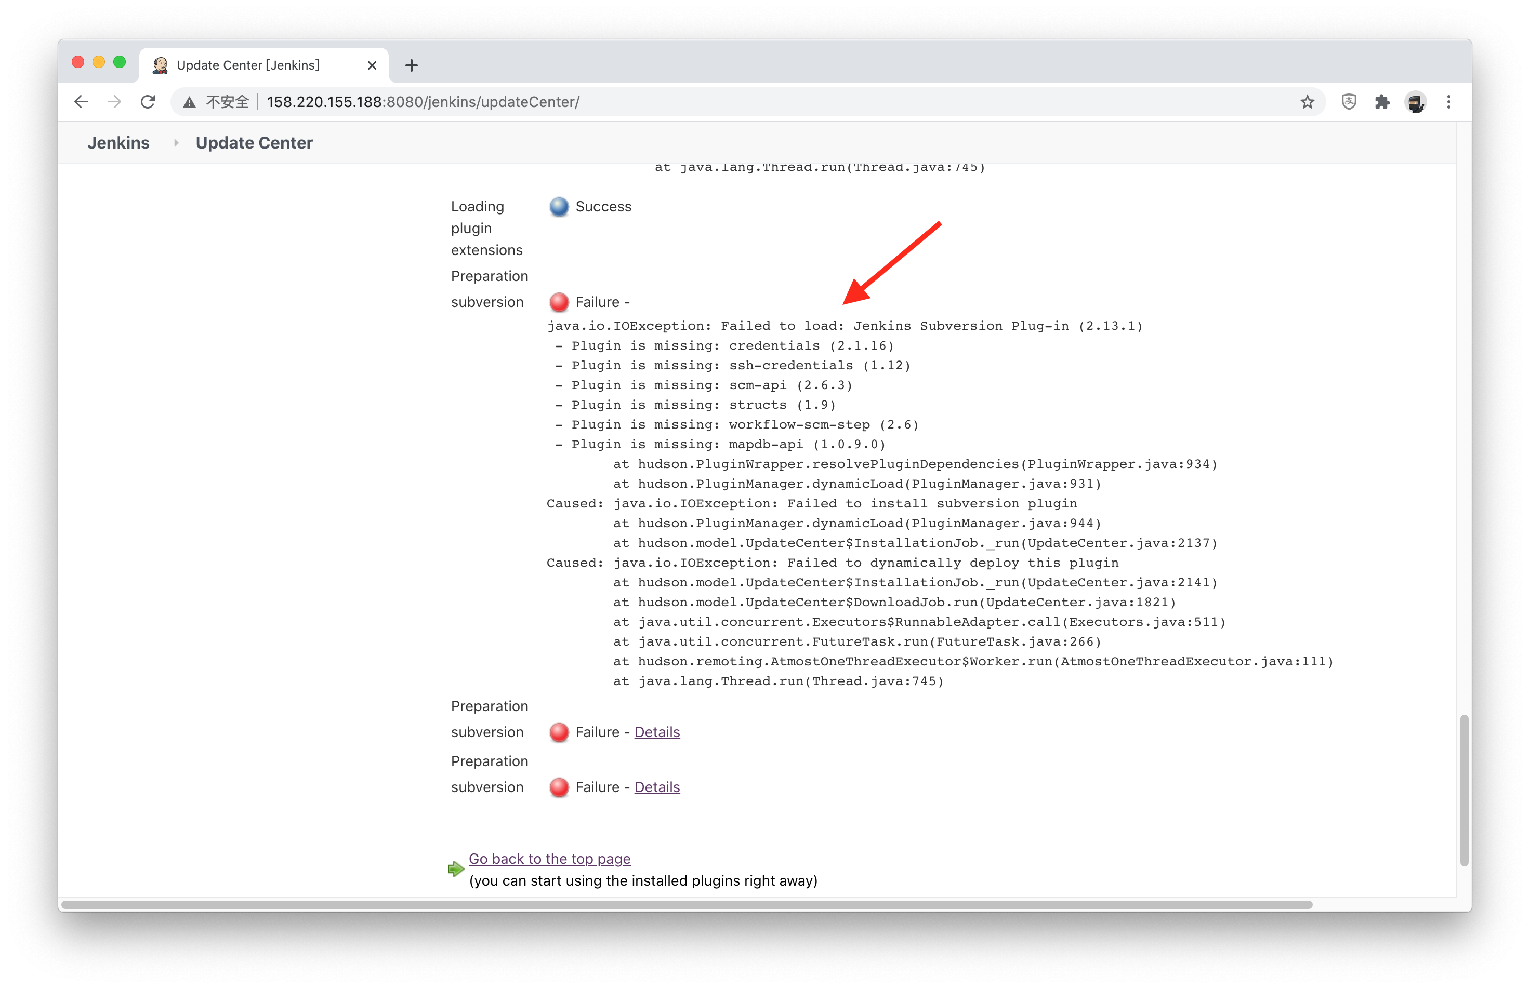Click the green arrow icon beside top page link
Screen dimensions: 1530x989
coord(456,868)
